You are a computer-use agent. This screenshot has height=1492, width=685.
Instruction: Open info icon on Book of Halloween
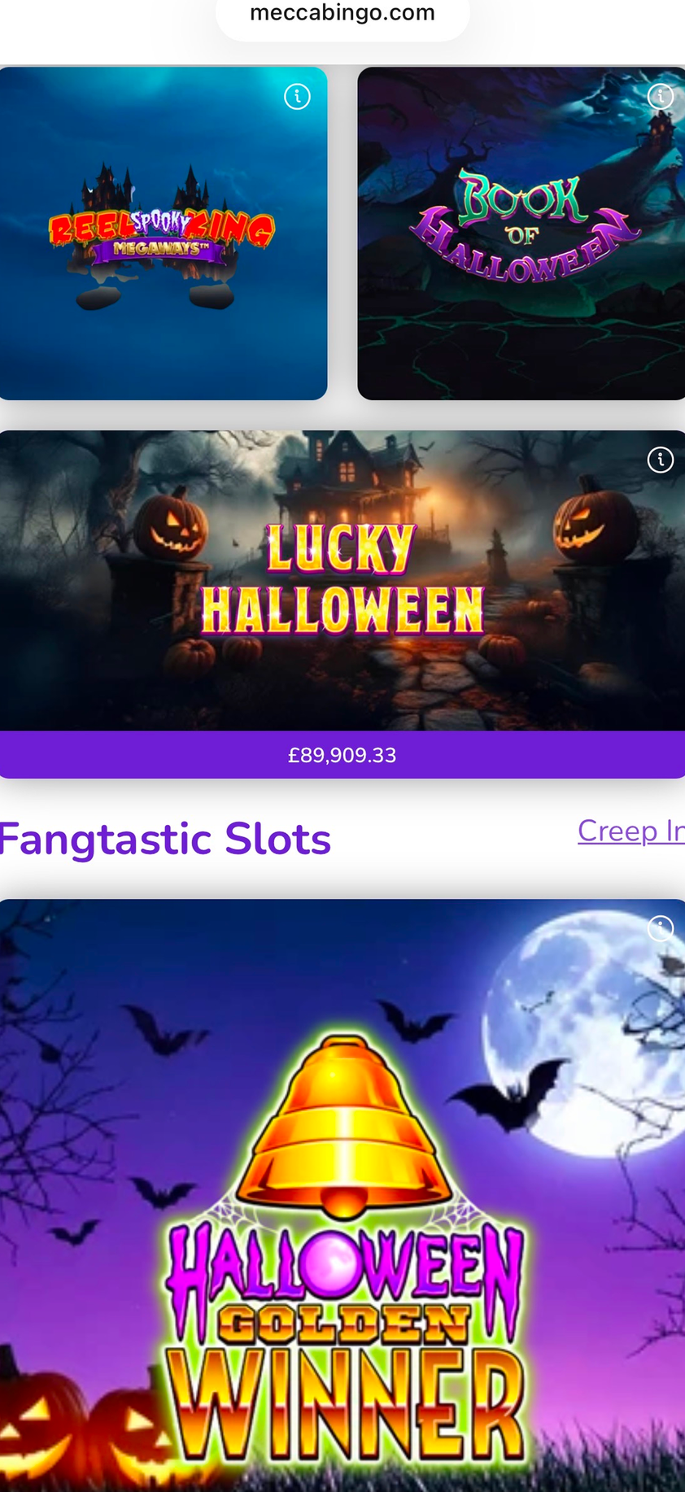click(660, 97)
